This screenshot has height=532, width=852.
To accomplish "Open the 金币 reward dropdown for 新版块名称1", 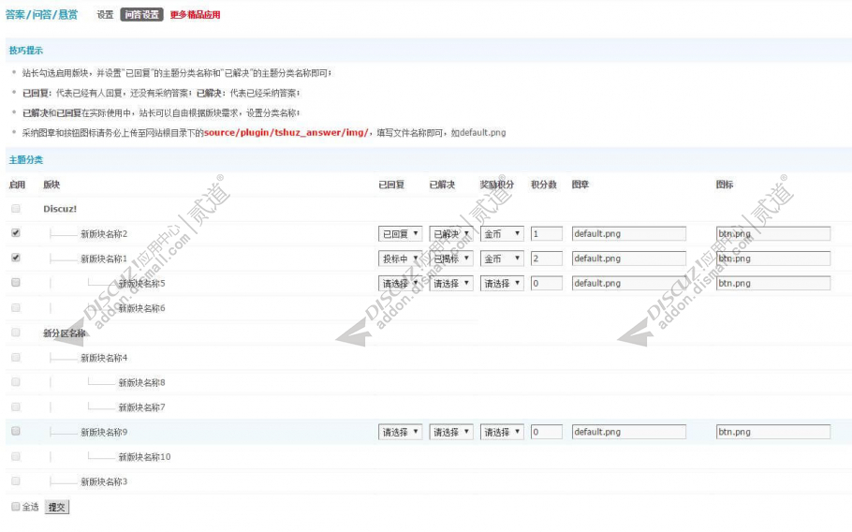I will pyautogui.click(x=502, y=259).
